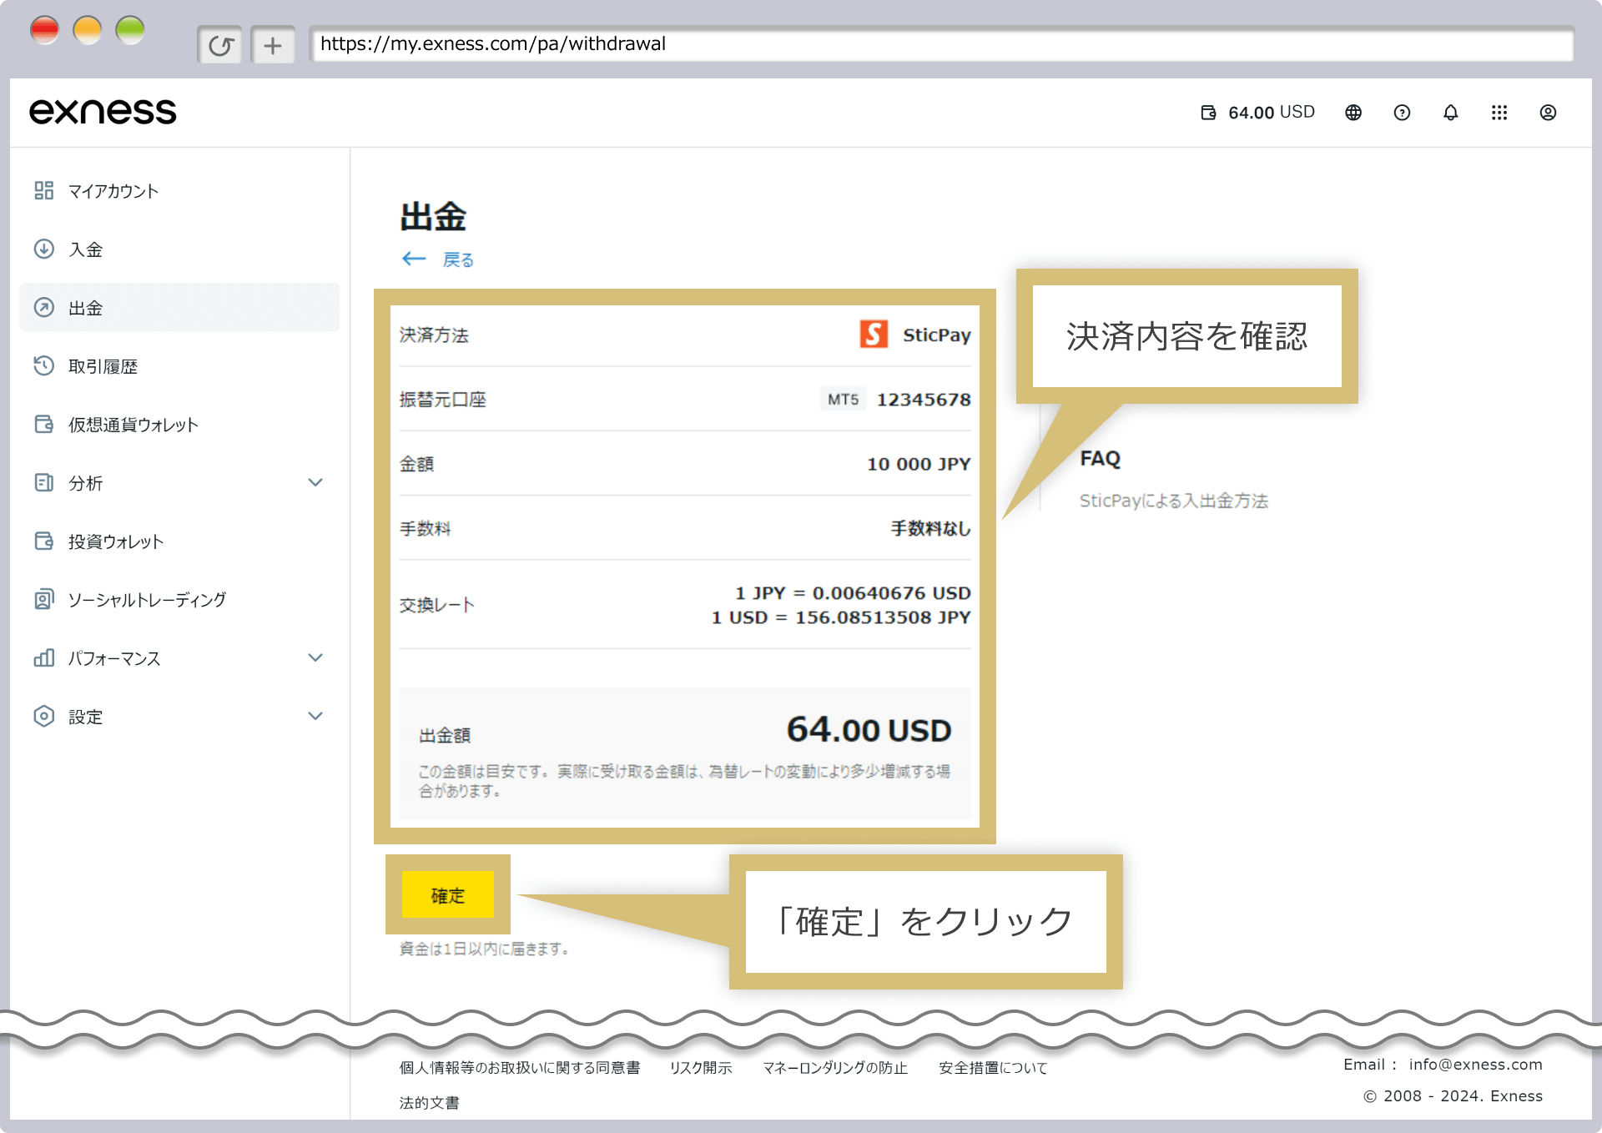
Task: Click the browser new tab plus button
Action: [x=273, y=45]
